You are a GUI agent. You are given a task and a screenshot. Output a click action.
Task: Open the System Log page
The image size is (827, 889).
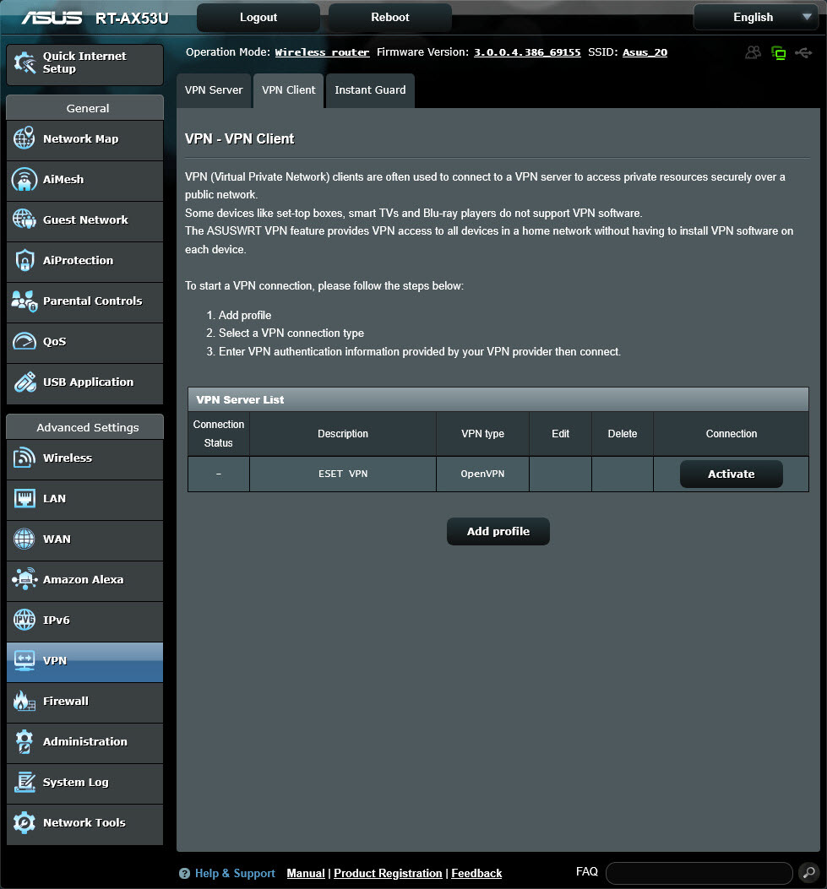coord(84,783)
